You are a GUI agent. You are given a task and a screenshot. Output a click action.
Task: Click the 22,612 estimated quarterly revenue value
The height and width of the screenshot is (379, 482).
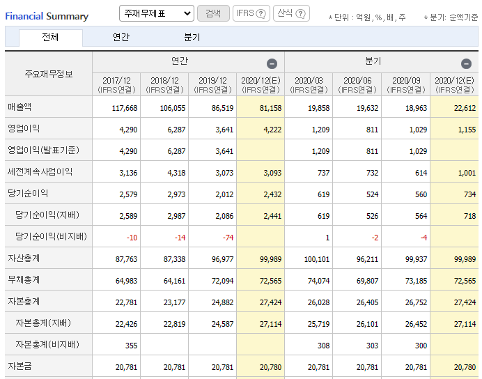coord(465,108)
